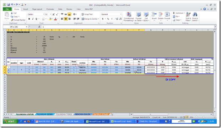This screenshot has height=128, width=221.
Task: Click the Format Painter brush
Action: 12,20
